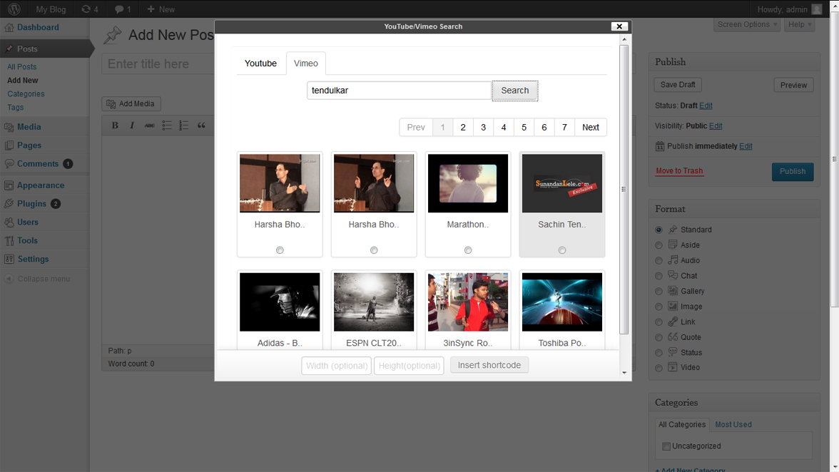Screen dimensions: 839x472
Task: Toggle Italic formatting in editor toolbar
Action: [132, 125]
